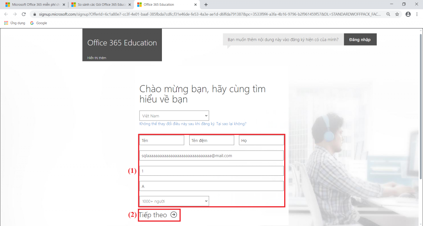Screen dimensions: 423x226
Task: Click the page vertical scrollbar
Action: [421, 107]
